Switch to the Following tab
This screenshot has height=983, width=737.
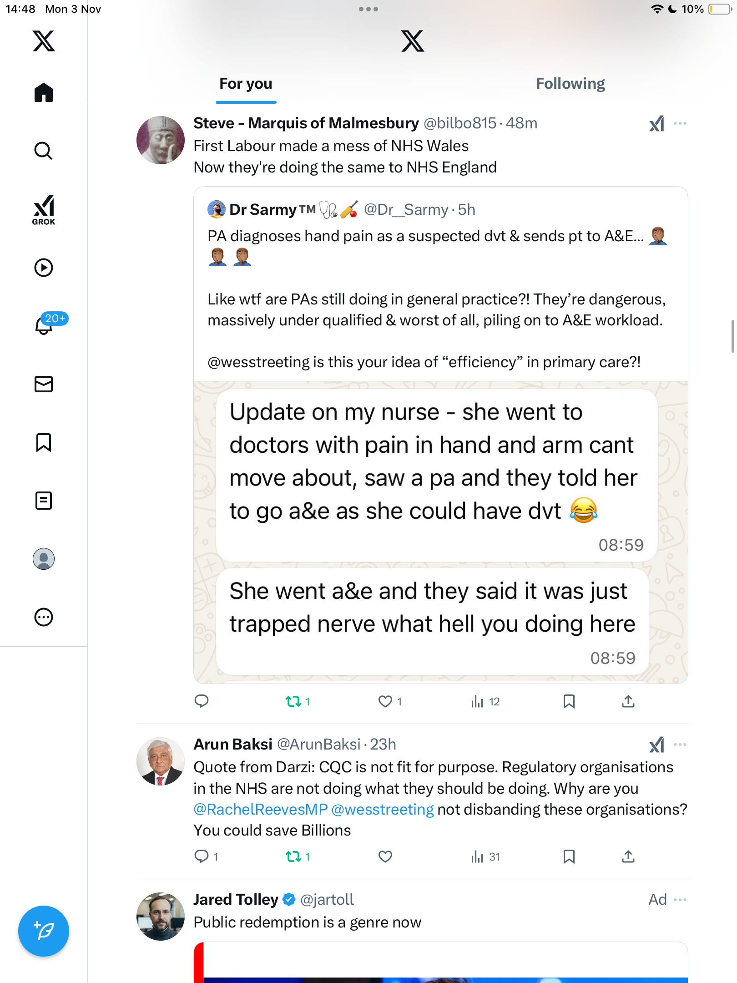570,84
